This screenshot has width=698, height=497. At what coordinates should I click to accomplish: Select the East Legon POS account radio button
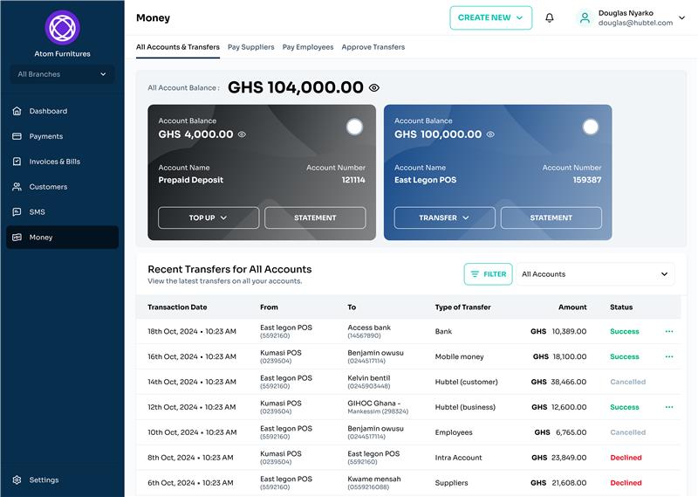click(x=591, y=127)
